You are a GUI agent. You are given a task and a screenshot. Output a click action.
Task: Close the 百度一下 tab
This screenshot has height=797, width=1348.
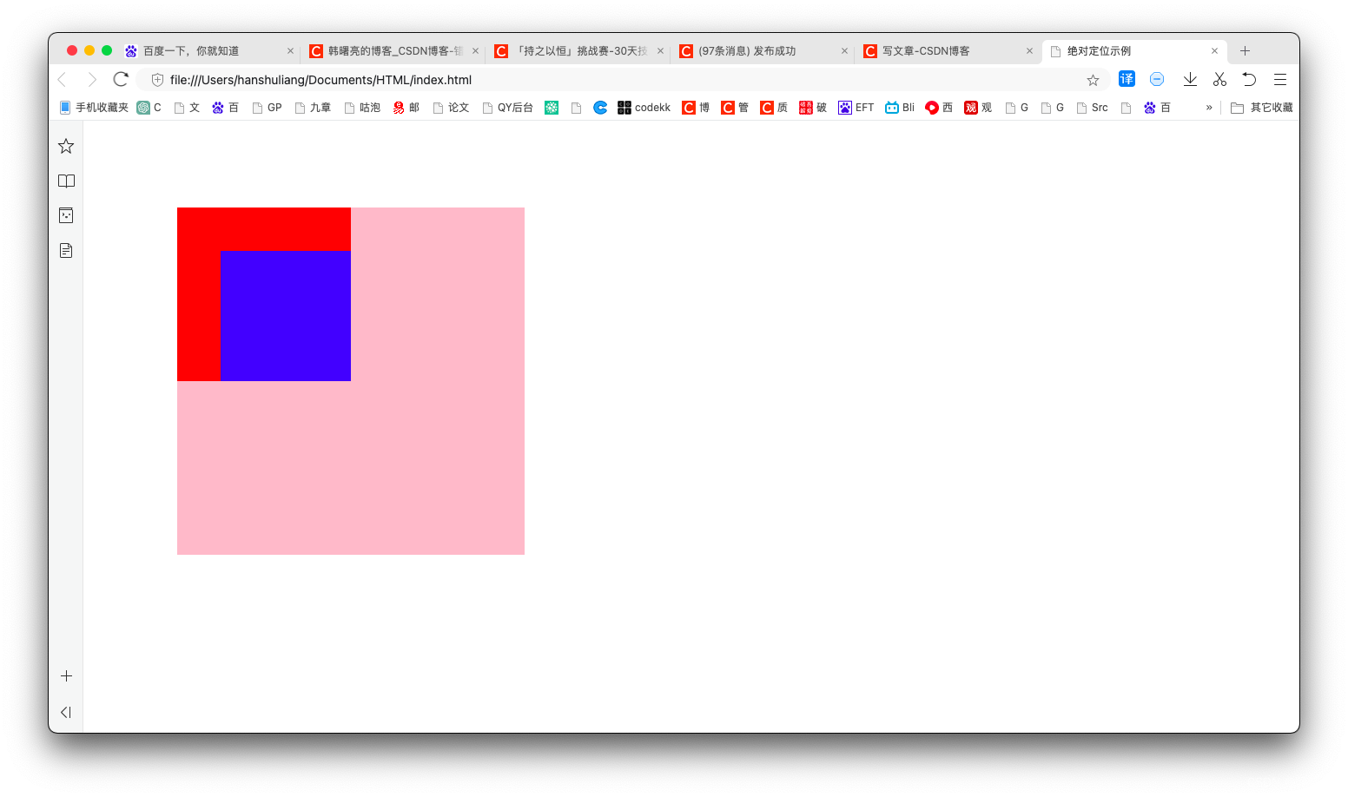tap(290, 51)
